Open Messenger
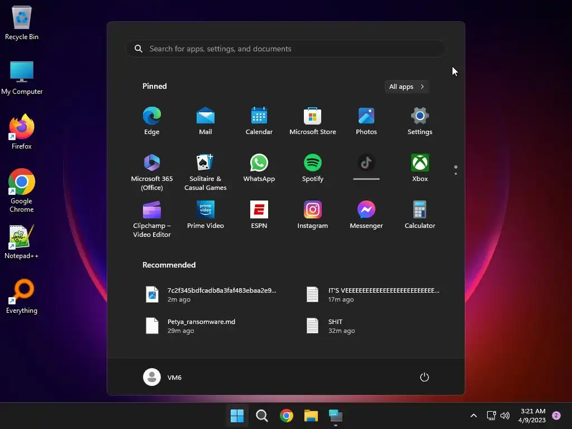The image size is (572, 429). [366, 215]
